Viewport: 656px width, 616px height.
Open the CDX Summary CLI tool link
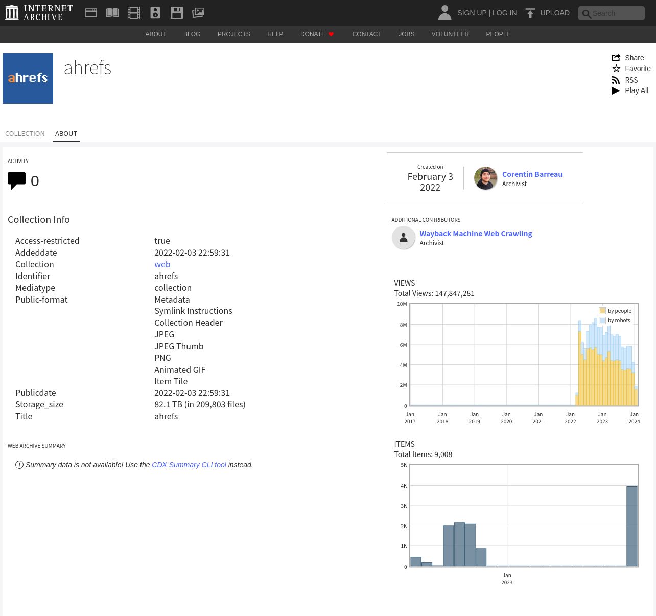189,465
